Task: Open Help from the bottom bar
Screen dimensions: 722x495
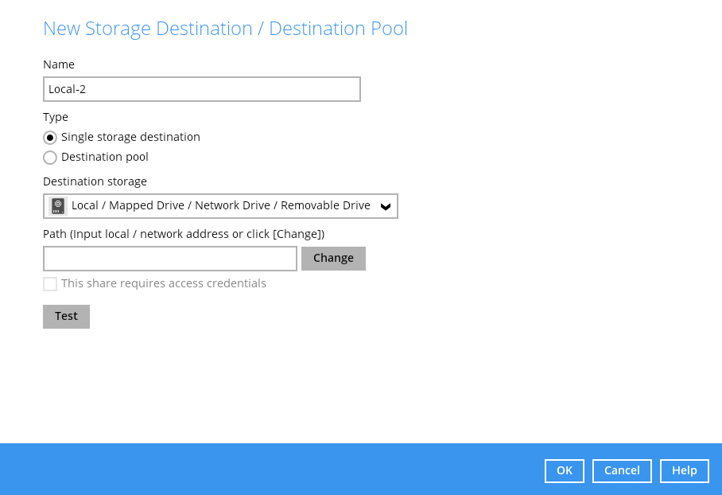Action: pos(684,471)
